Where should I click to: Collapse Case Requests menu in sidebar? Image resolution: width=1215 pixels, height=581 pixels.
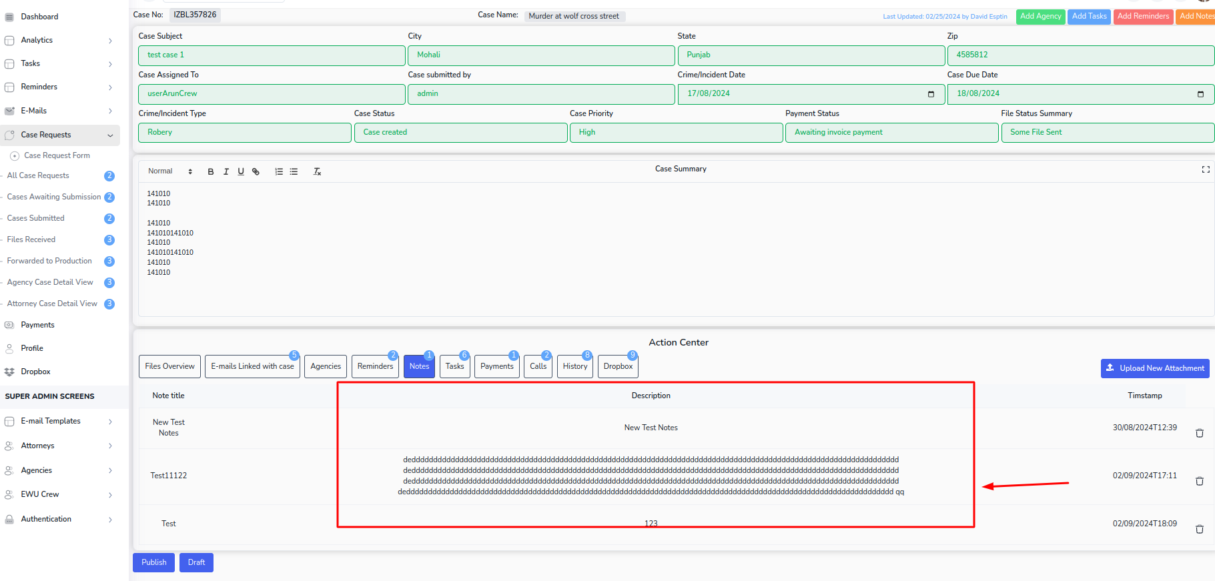tap(60, 135)
